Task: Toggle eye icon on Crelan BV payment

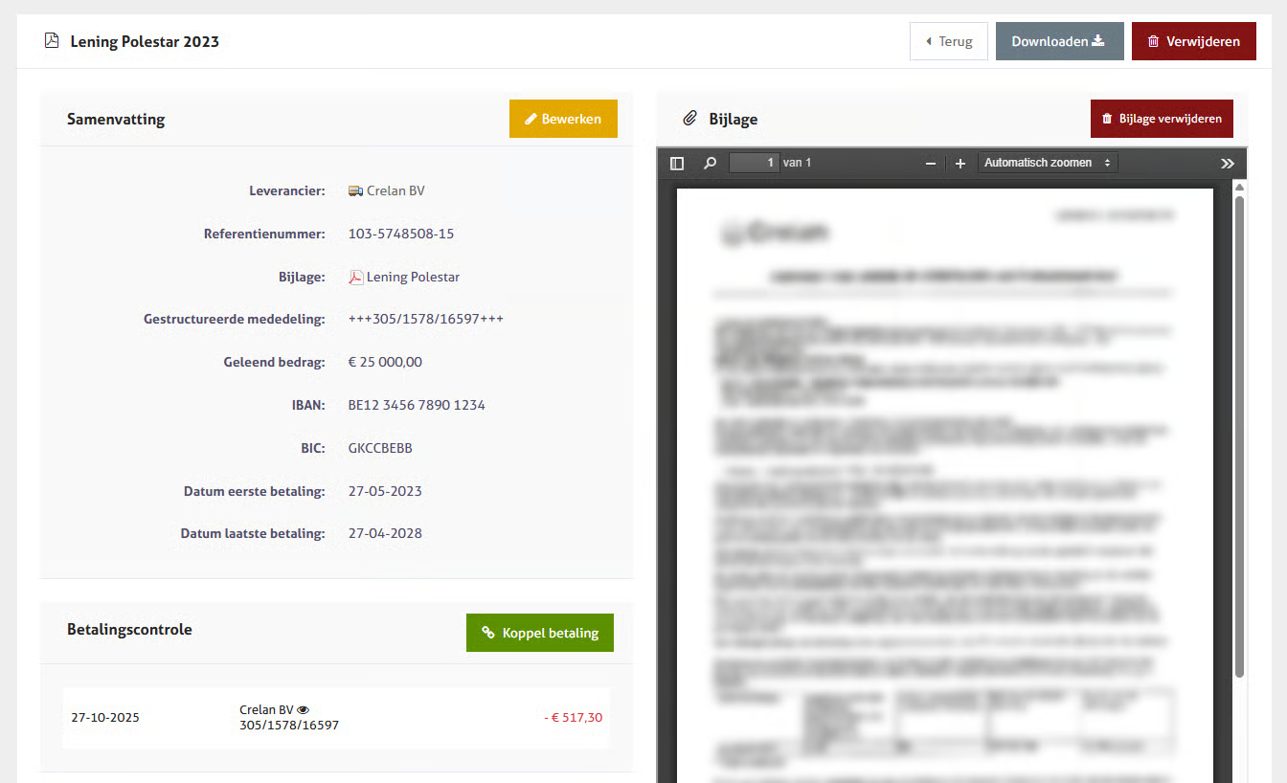Action: coord(304,710)
